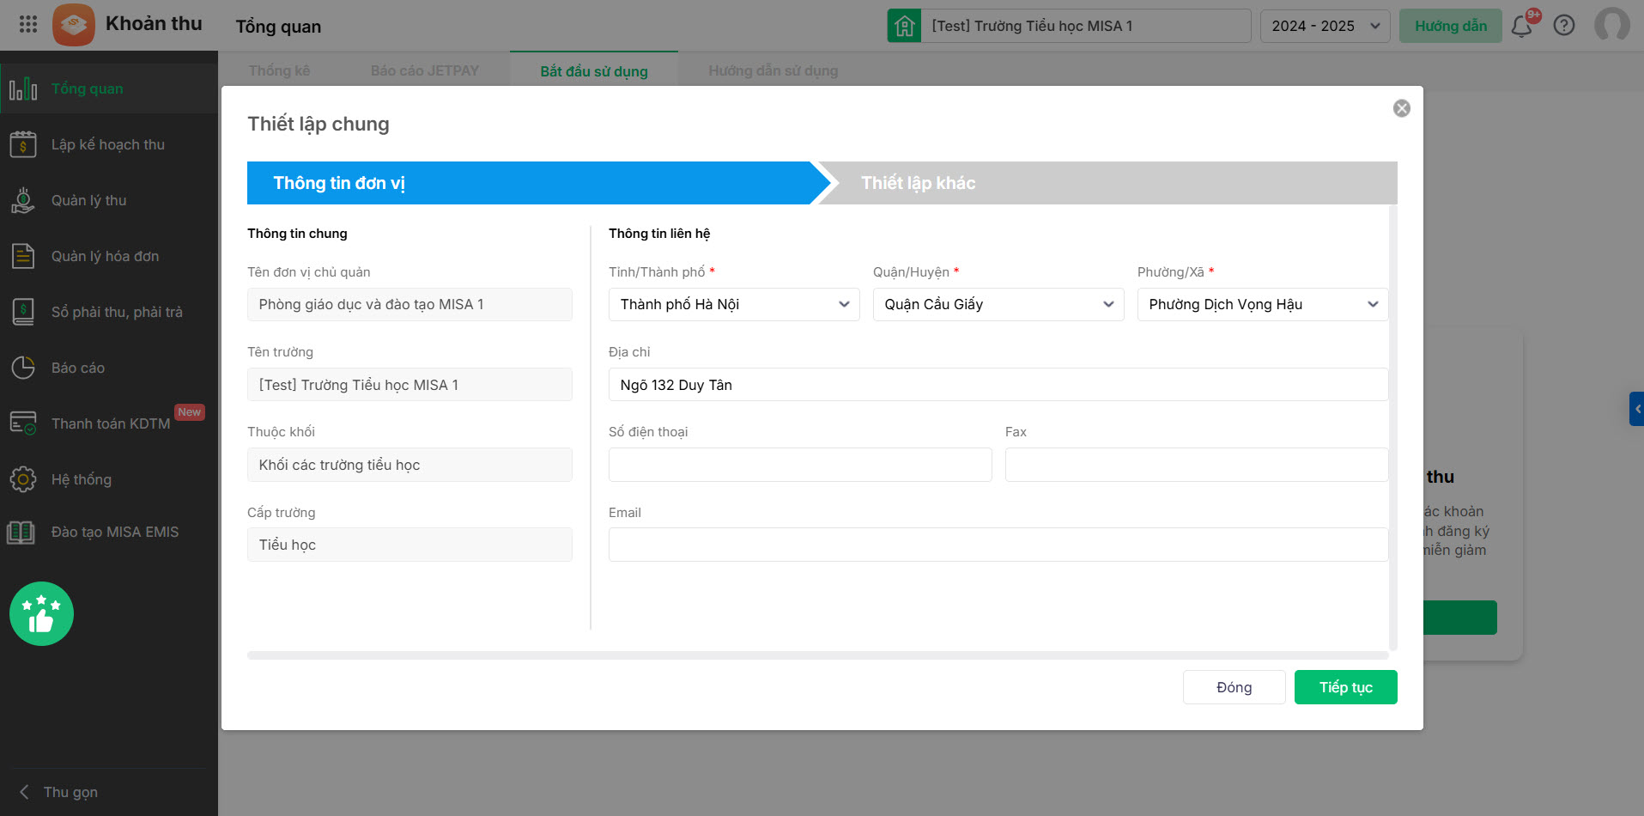Viewport: 1644px width, 816px height.
Task: Open the school selector [Test] Trường Tiểu học MISA 1
Action: pos(1085,26)
